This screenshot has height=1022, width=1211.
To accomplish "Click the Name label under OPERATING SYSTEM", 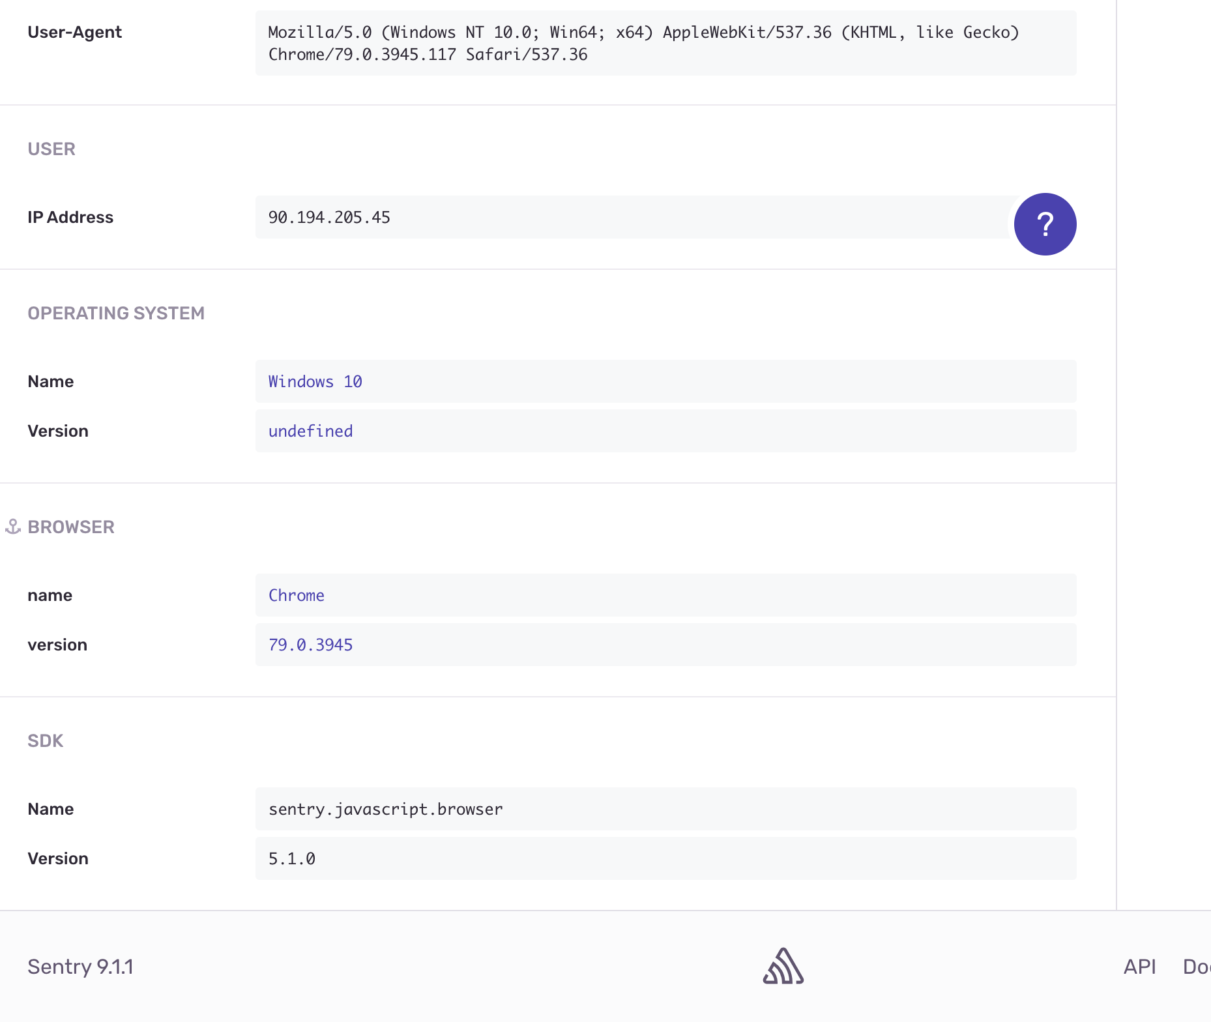I will pos(50,381).
